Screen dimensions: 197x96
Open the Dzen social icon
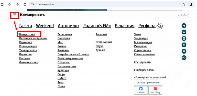[x=184, y=39]
